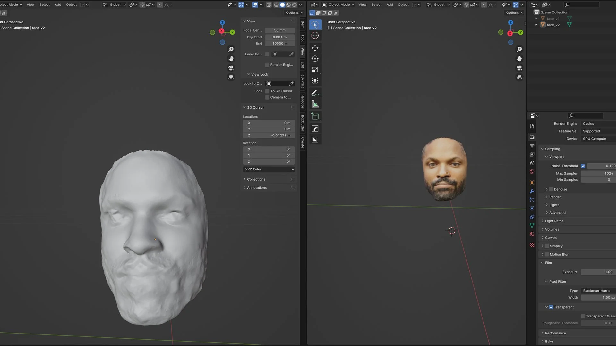Switch to the 3D-Print sidebar tab

pyautogui.click(x=303, y=81)
